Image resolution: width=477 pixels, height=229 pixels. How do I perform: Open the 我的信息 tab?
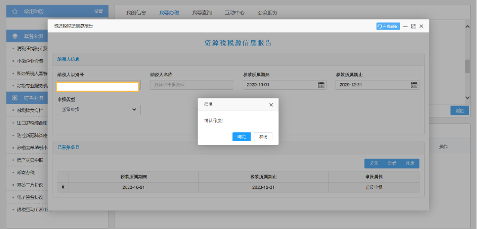(x=136, y=13)
